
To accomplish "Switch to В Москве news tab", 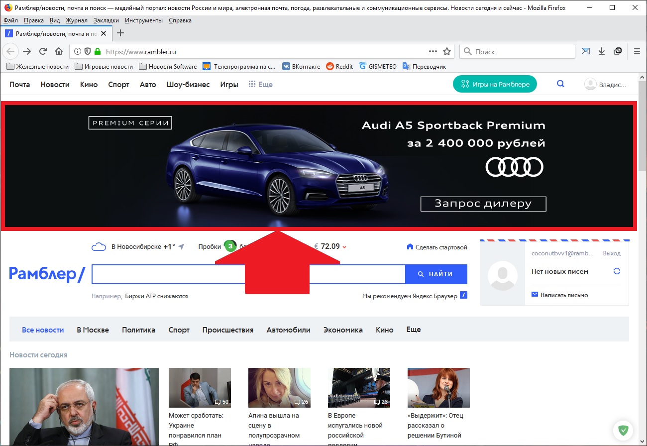I will 93,330.
